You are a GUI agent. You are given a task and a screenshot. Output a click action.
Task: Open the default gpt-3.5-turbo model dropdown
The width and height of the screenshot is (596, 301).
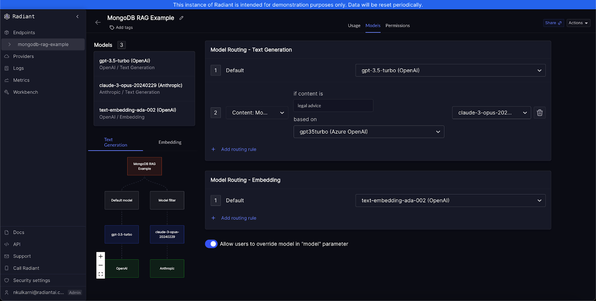pyautogui.click(x=450, y=70)
